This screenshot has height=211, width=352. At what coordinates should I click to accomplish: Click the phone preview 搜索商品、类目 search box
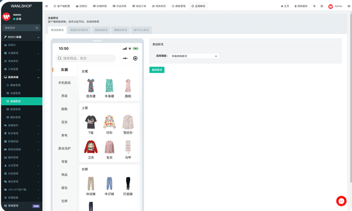[86, 58]
